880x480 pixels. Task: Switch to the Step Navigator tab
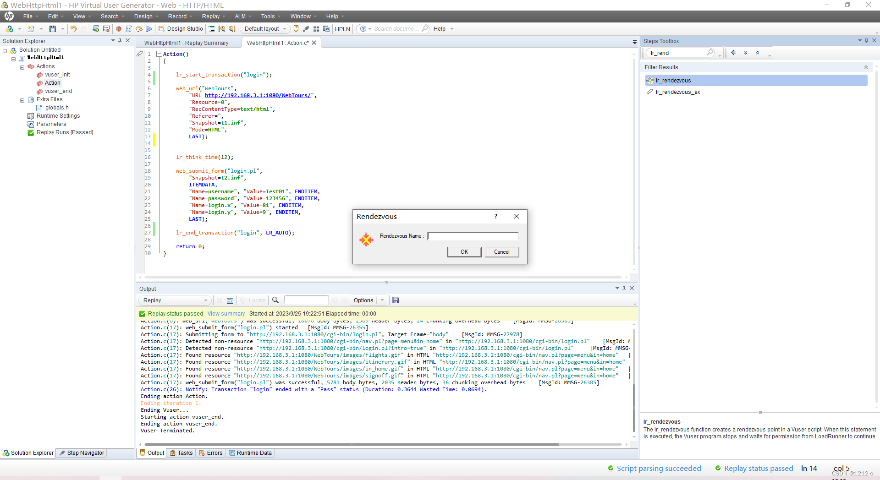tap(82, 453)
